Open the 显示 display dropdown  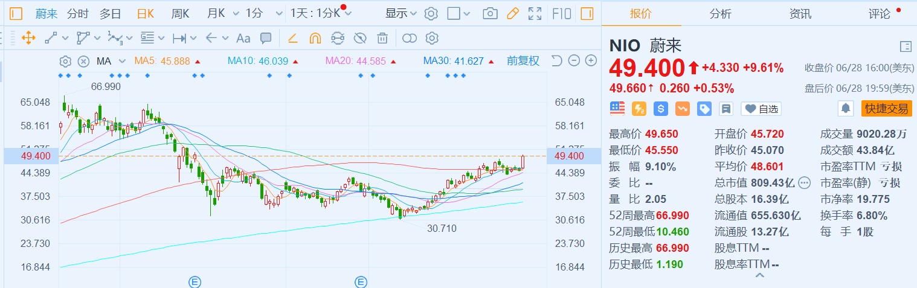401,13
